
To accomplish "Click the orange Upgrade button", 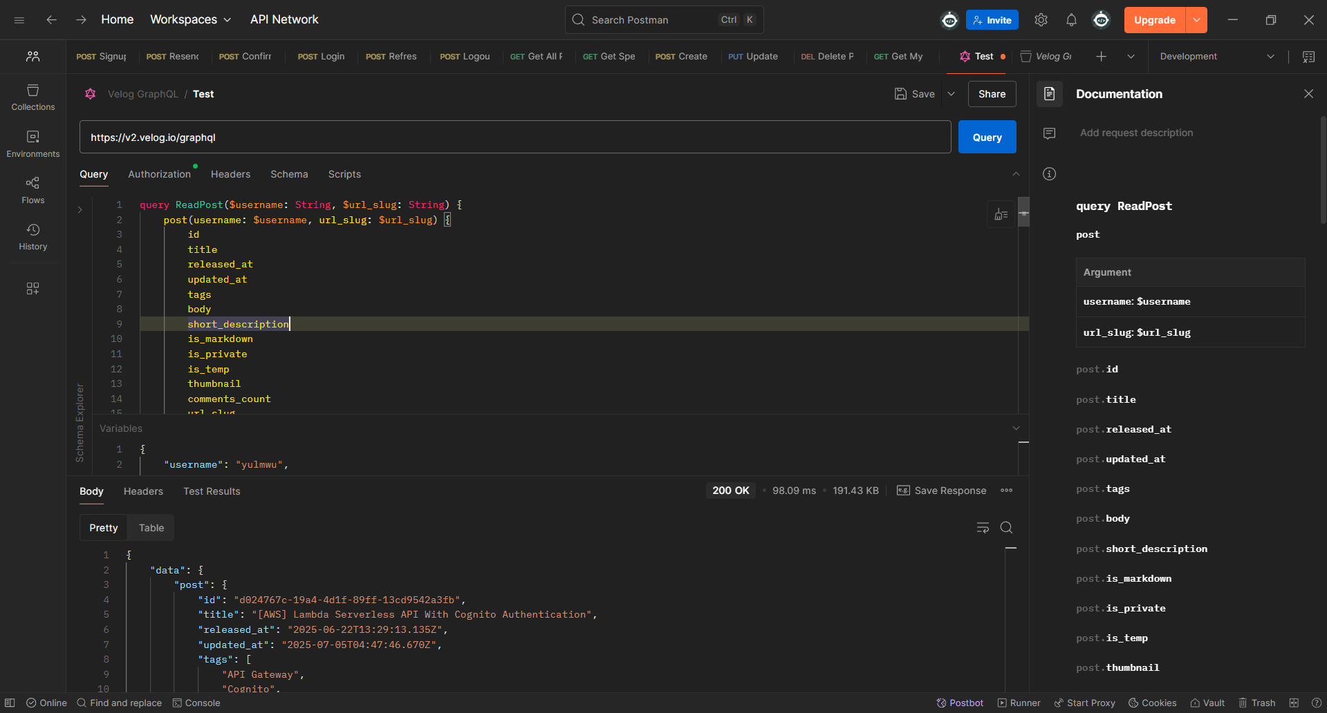I will [x=1154, y=20].
